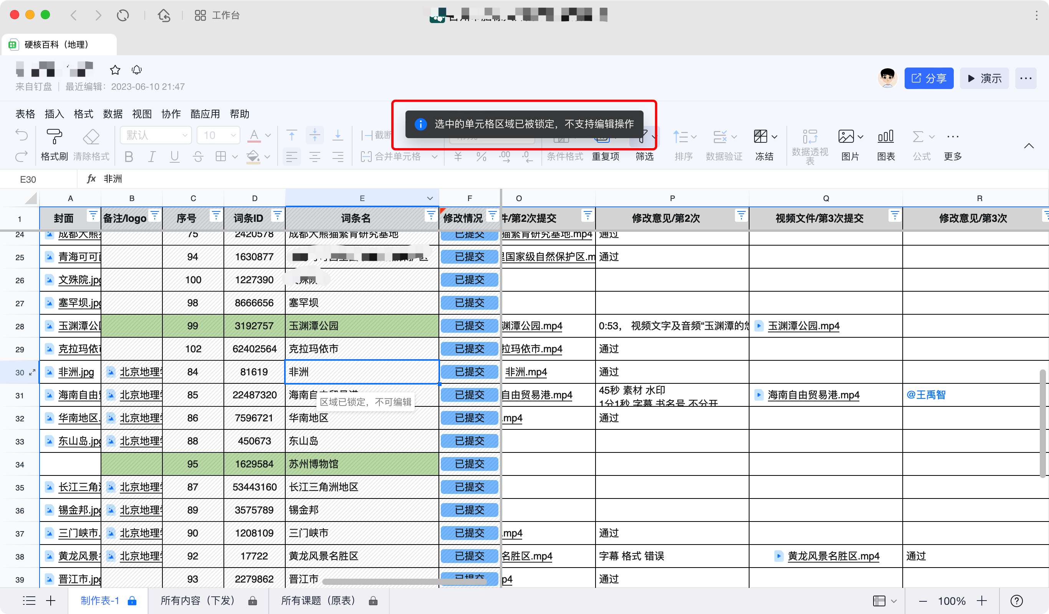The image size is (1049, 614).
Task: Click the zoom-in plus button
Action: click(982, 601)
